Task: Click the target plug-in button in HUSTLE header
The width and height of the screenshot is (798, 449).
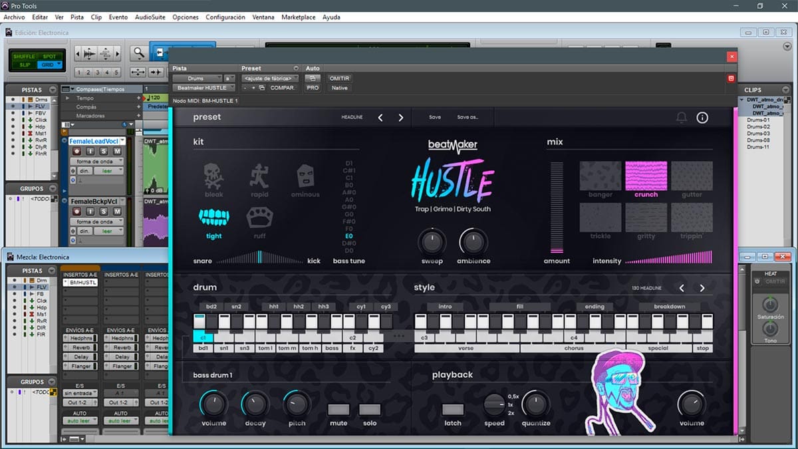Action: [x=730, y=78]
